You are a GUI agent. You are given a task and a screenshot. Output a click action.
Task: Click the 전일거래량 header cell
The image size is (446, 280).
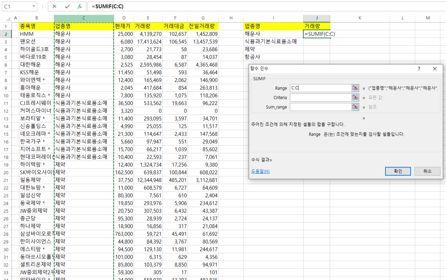pos(203,26)
